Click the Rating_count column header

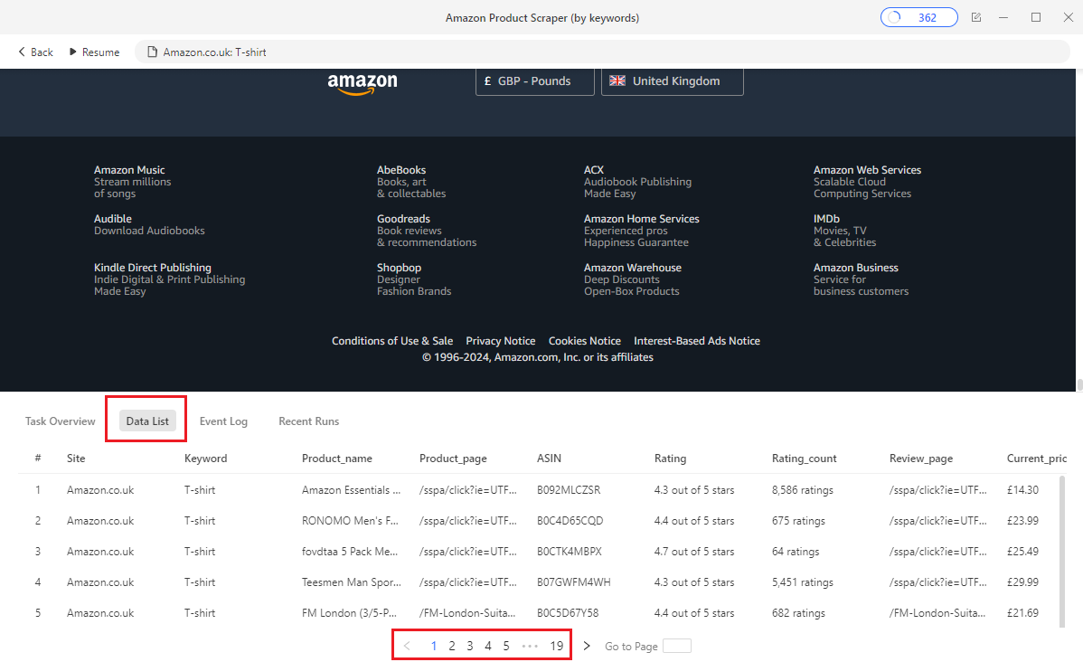[x=804, y=459]
